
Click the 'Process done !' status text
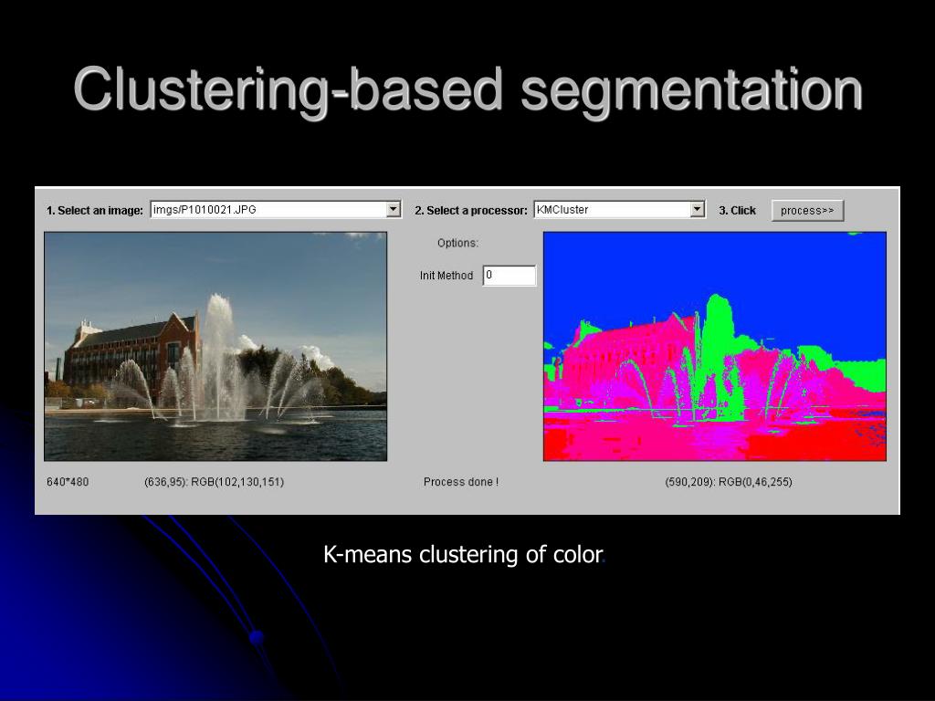(x=461, y=482)
